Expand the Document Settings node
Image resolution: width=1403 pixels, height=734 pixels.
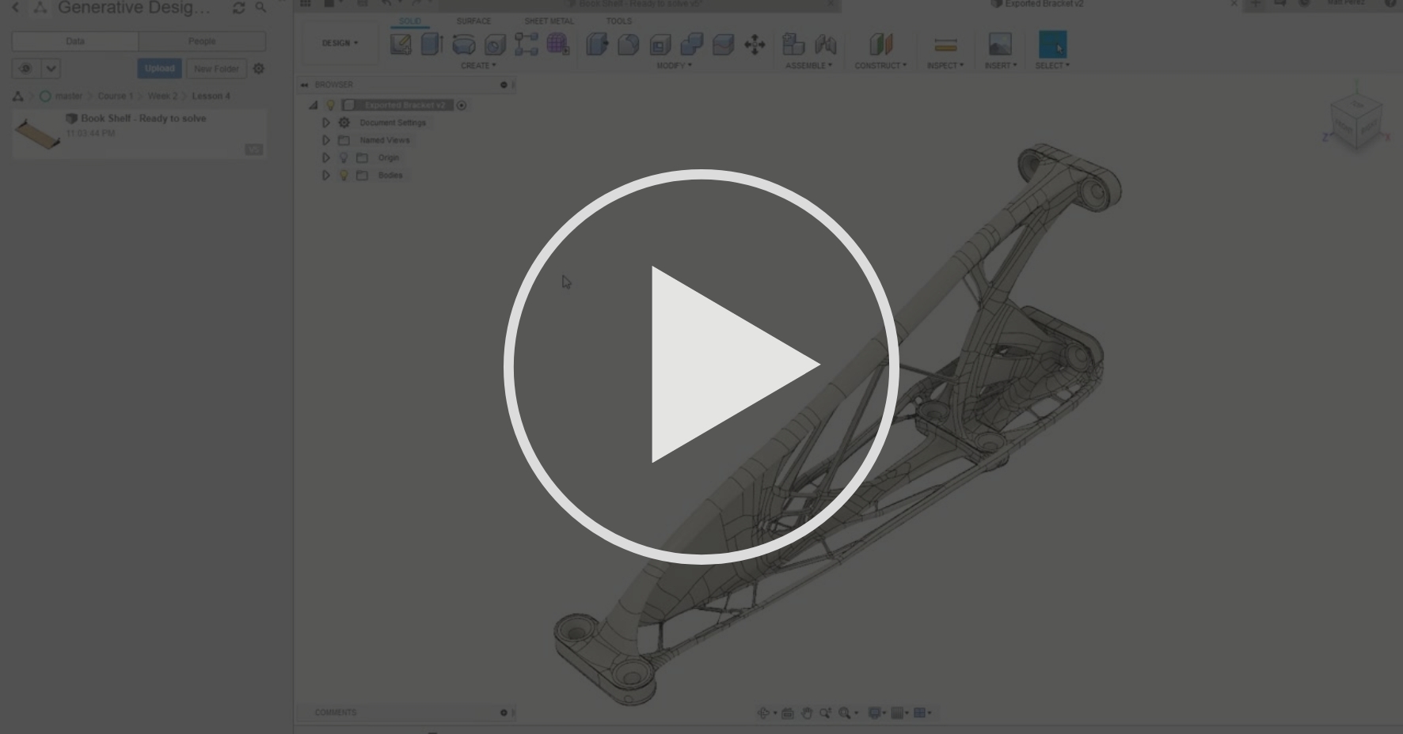click(325, 123)
